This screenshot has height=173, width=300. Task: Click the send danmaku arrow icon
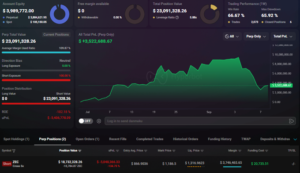[x=291, y=121]
